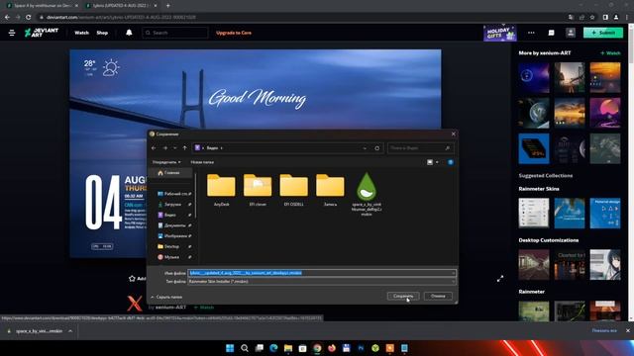Click the DeviantArt logo
This screenshot has width=634, height=356.
click(42, 33)
